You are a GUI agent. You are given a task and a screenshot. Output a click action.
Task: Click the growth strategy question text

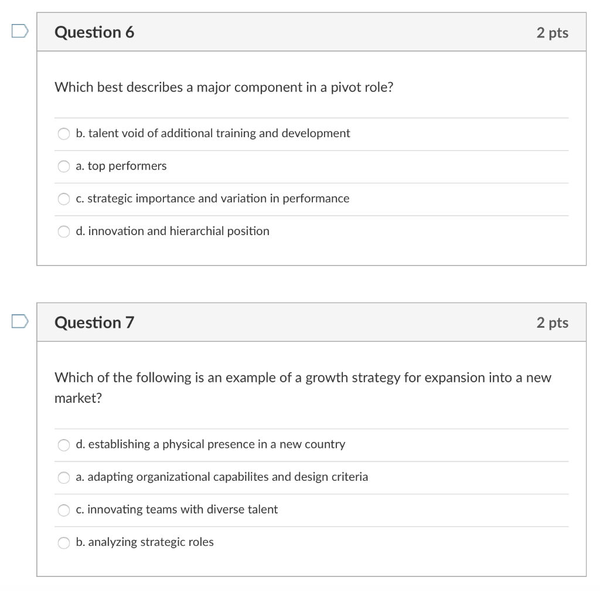(x=302, y=386)
